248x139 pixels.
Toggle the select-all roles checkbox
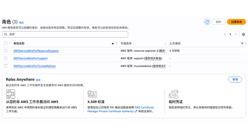(6, 44)
